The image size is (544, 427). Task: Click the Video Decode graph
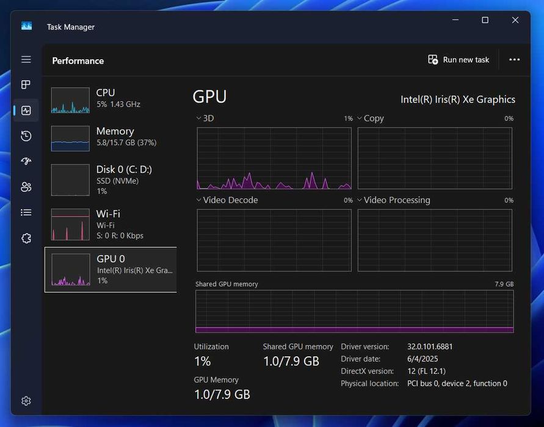[x=274, y=240]
